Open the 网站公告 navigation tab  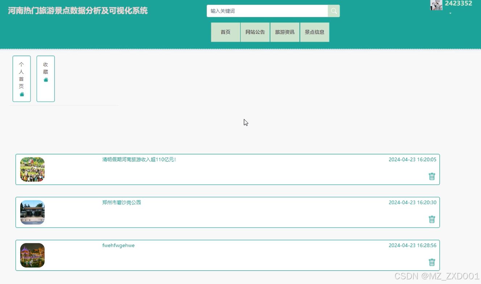[255, 32]
